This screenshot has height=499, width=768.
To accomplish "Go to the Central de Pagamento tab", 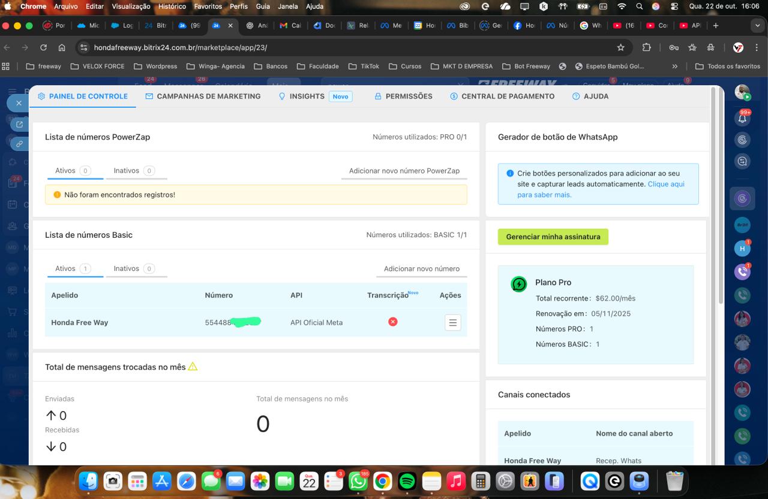I will 502,96.
